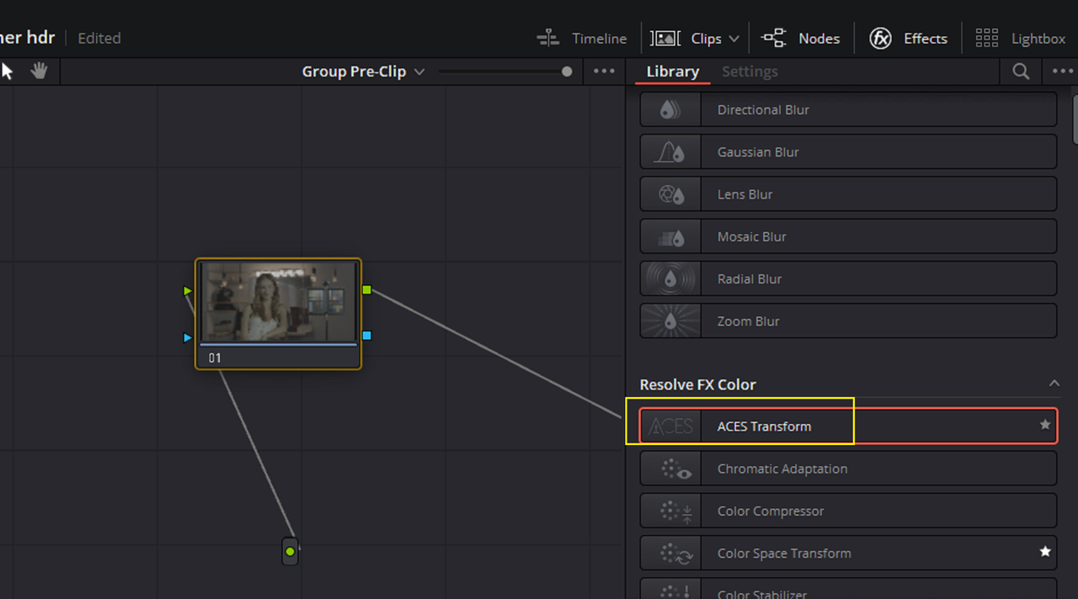The height and width of the screenshot is (599, 1078).
Task: Click the blue key output on node 01
Action: [366, 336]
